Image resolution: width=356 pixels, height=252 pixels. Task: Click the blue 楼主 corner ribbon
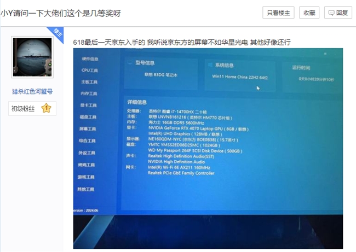pyautogui.click(x=56, y=33)
